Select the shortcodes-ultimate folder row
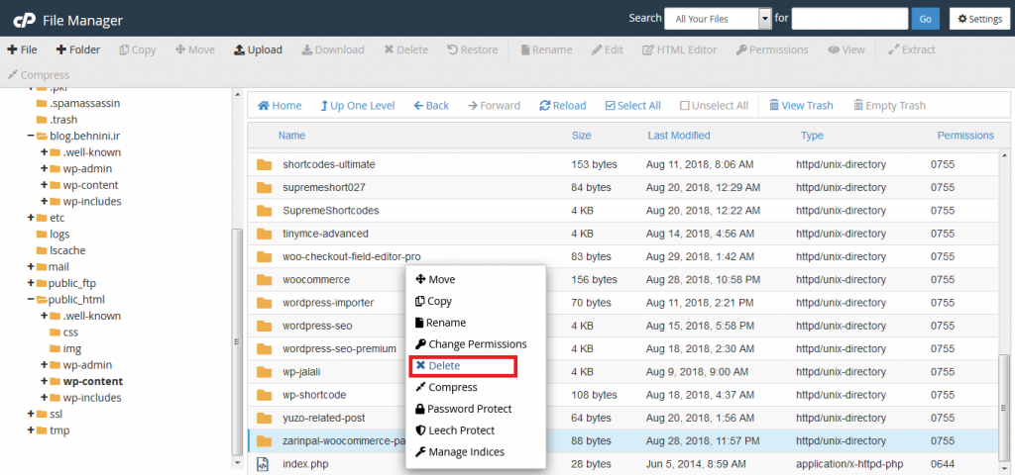This screenshot has width=1015, height=475. 624,164
